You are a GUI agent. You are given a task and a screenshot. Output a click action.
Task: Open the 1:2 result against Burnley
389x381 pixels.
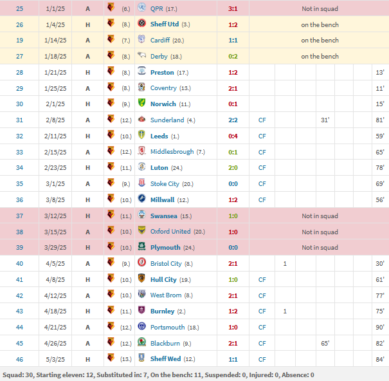(233, 311)
